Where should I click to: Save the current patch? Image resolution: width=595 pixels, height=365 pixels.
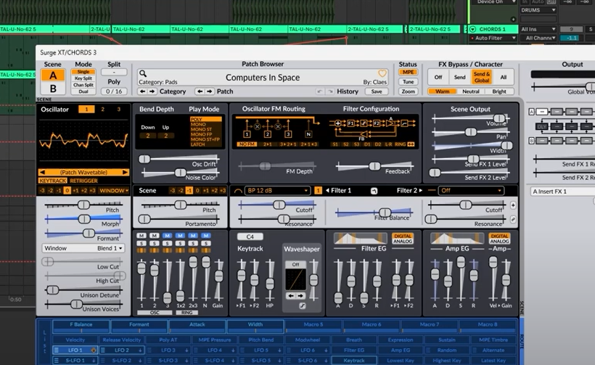pyautogui.click(x=376, y=91)
